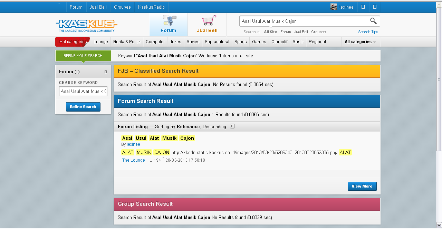This screenshot has width=442, height=229.
Task: Click the vertical scrollbar thumb
Action: 439,79
